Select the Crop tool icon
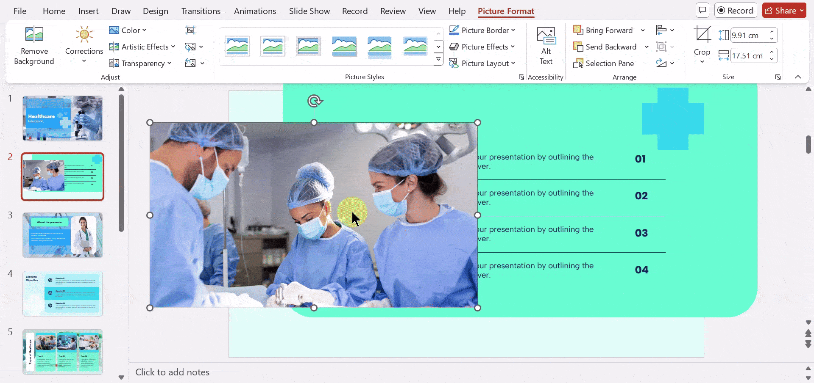Image resolution: width=814 pixels, height=383 pixels. pos(702,35)
